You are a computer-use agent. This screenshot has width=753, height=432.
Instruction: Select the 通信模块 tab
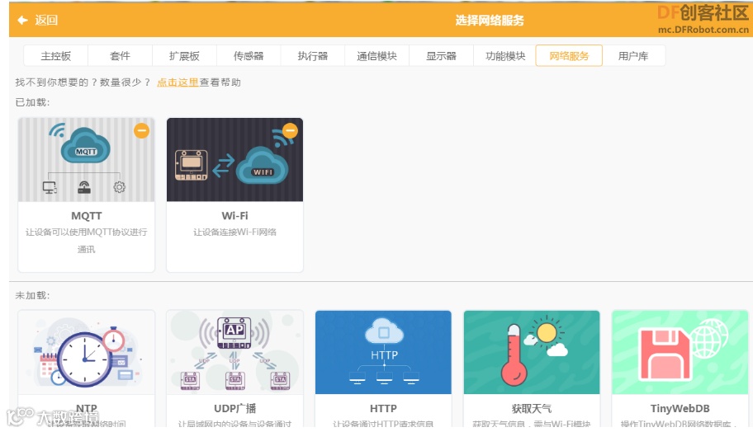(x=377, y=55)
